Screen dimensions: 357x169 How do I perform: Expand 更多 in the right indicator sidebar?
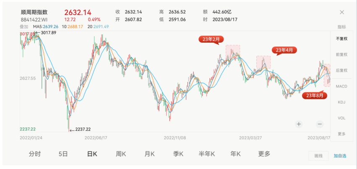[341, 134]
